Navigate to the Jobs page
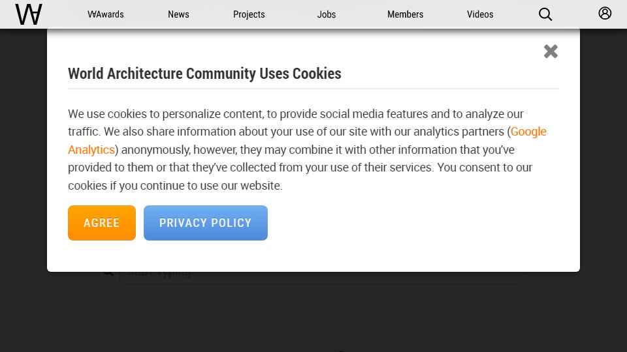This screenshot has width=627, height=352. pyautogui.click(x=327, y=14)
